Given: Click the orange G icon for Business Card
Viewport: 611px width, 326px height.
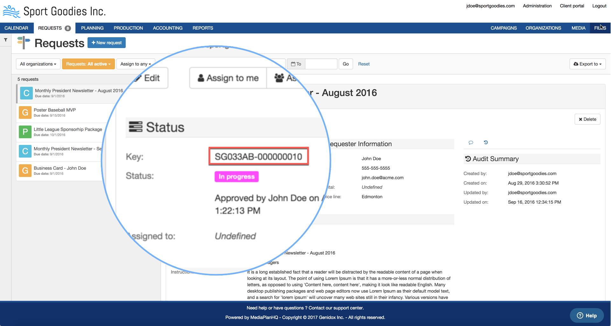Looking at the screenshot, I should coord(25,171).
